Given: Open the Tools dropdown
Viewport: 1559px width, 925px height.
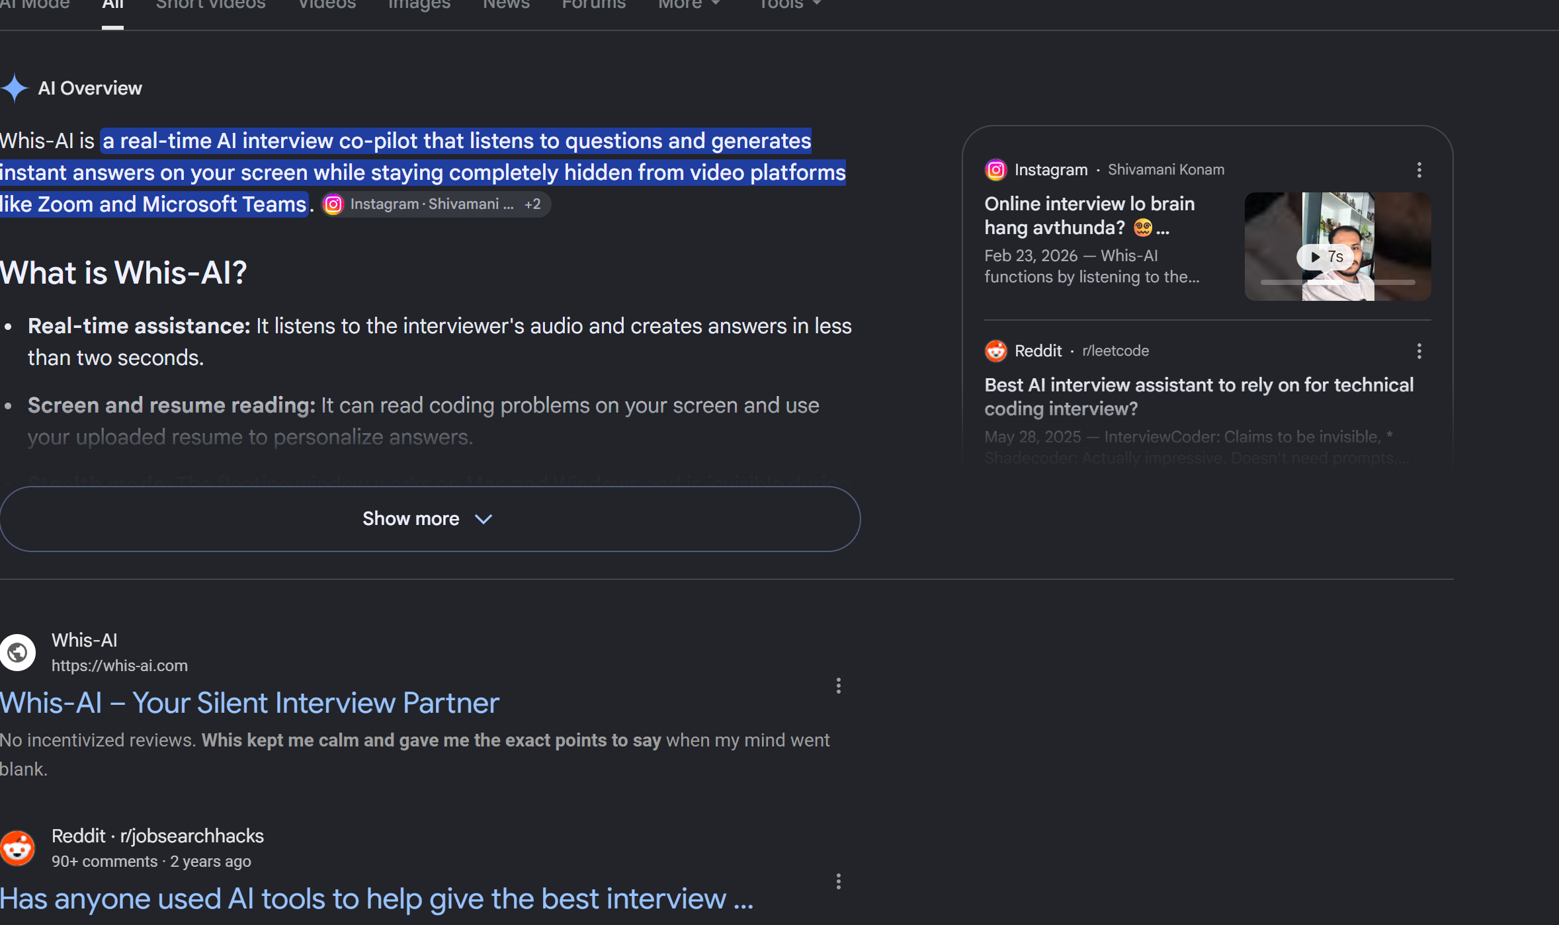Looking at the screenshot, I should pos(789,4).
